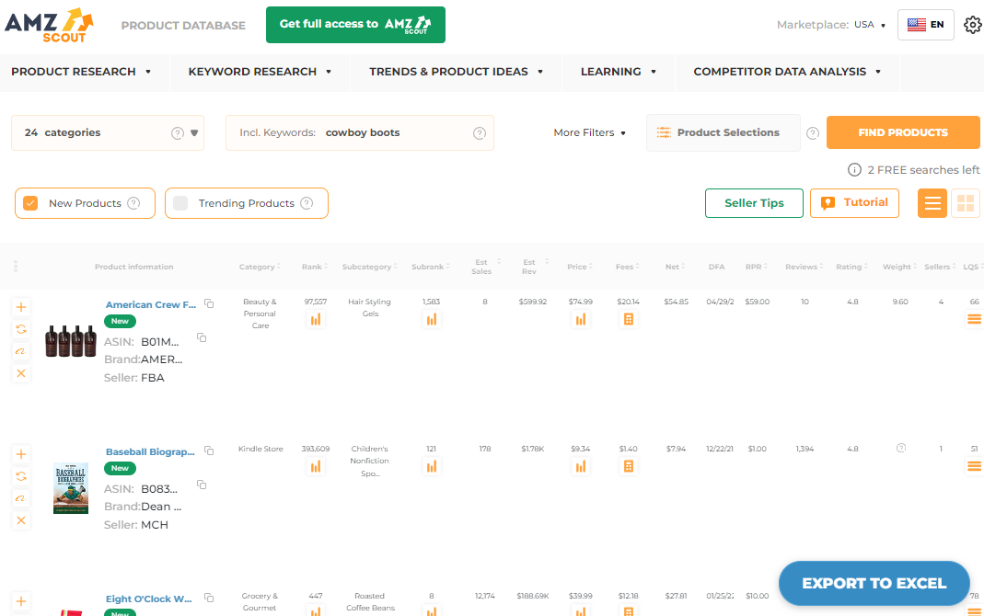The image size is (984, 616).
Task: Open rank chart for Baseball Biographies
Action: (316, 466)
